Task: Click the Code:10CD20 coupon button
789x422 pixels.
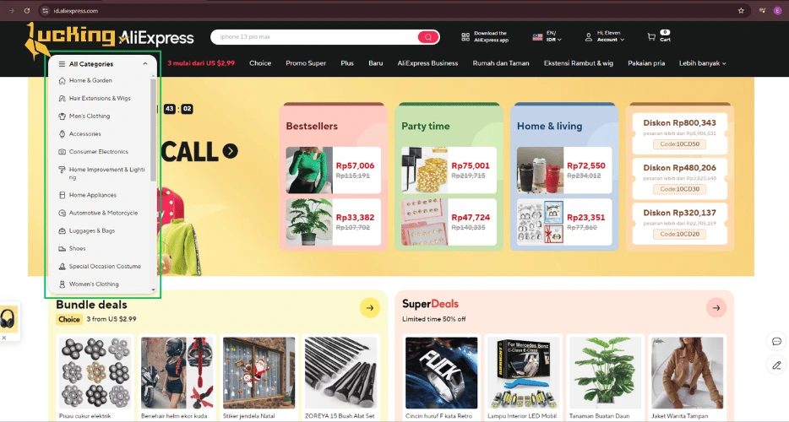Action: coord(680,234)
